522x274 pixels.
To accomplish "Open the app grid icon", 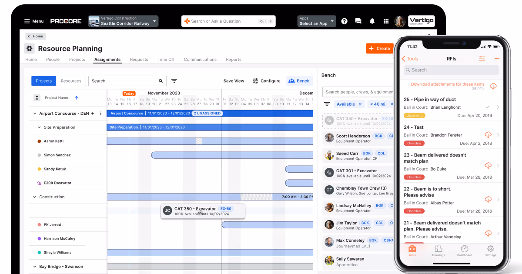I will click(386, 21).
